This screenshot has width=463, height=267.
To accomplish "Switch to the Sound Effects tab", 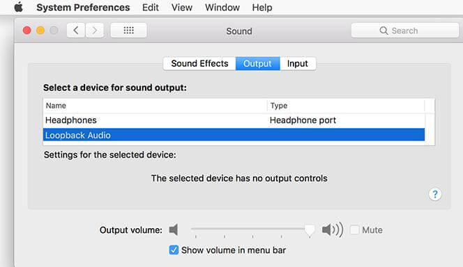I will click(199, 63).
